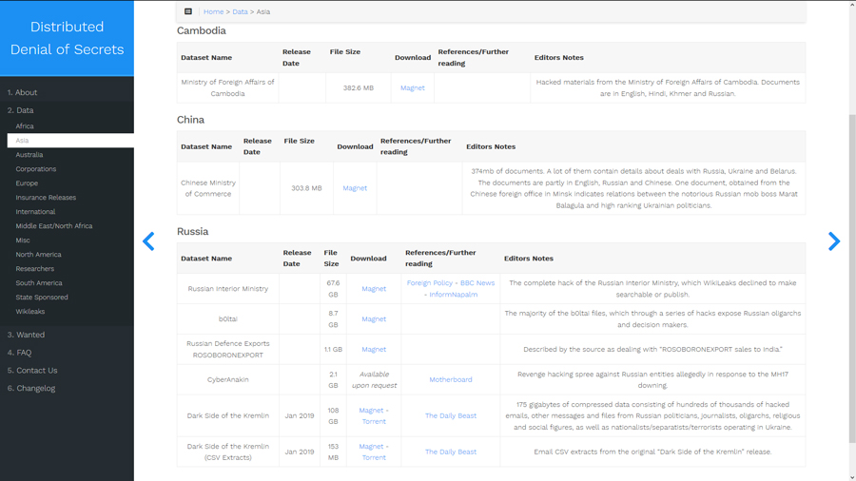
Task: Select Africa in the sidebar
Action: point(25,125)
